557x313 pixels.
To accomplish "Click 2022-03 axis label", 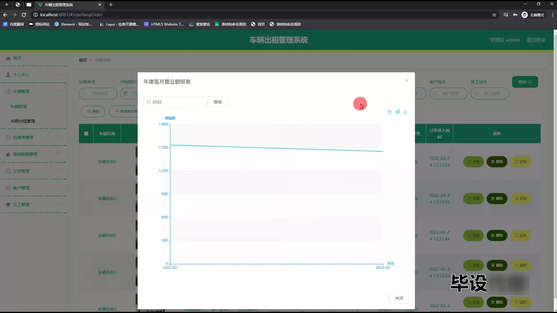I will pyautogui.click(x=383, y=268).
